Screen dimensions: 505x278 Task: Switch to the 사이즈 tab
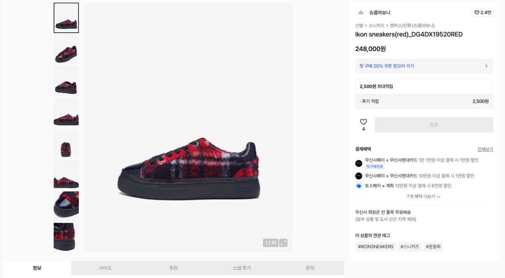pyautogui.click(x=105, y=268)
